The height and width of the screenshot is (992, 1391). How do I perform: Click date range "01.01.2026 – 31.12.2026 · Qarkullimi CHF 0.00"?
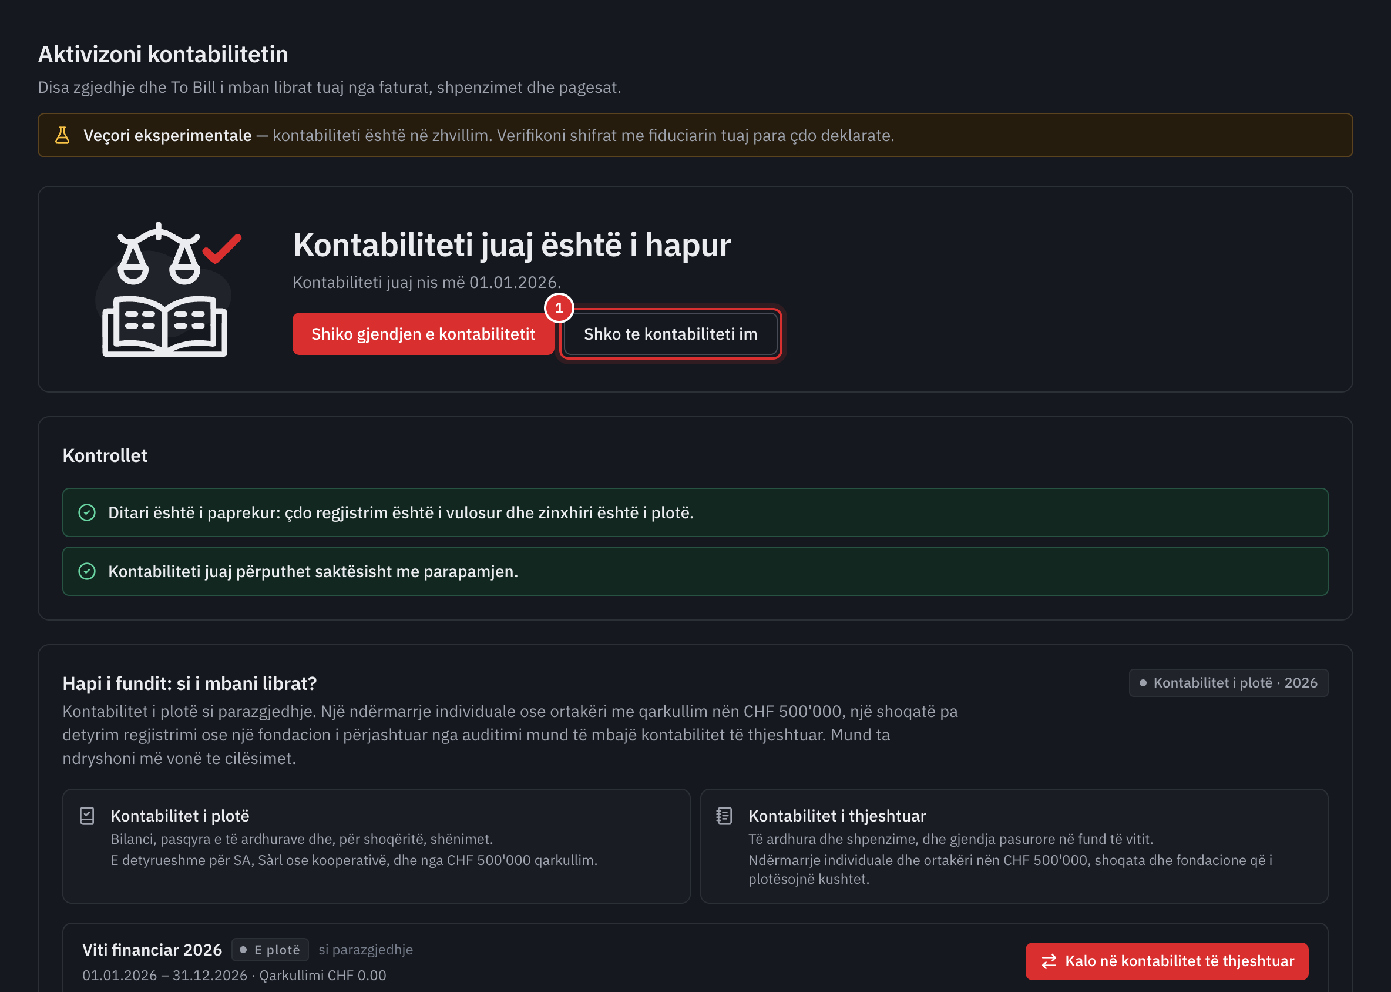234,976
